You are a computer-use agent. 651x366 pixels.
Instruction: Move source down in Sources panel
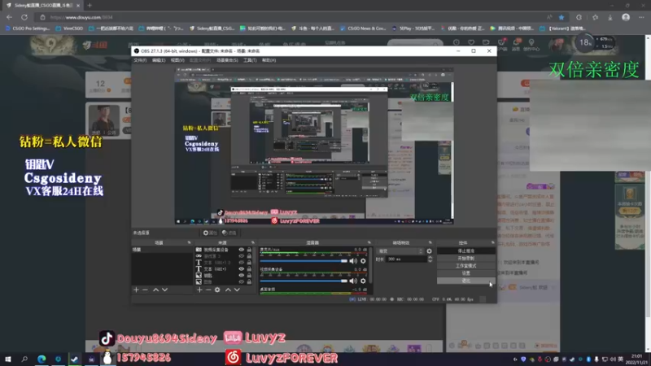237,290
